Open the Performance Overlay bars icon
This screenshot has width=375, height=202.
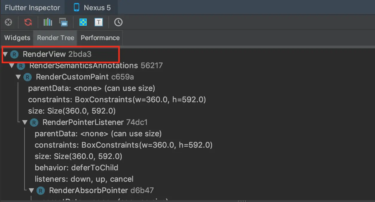(48, 22)
